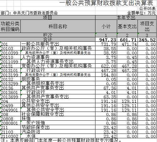Click the 项目支出 column header
Screen dimensions: 157x142
147,26
